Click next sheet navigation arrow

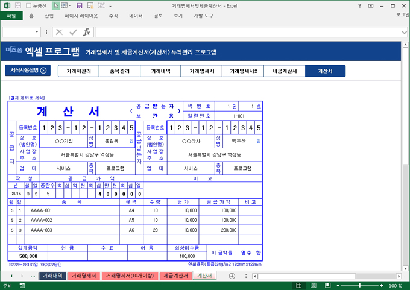(22, 276)
